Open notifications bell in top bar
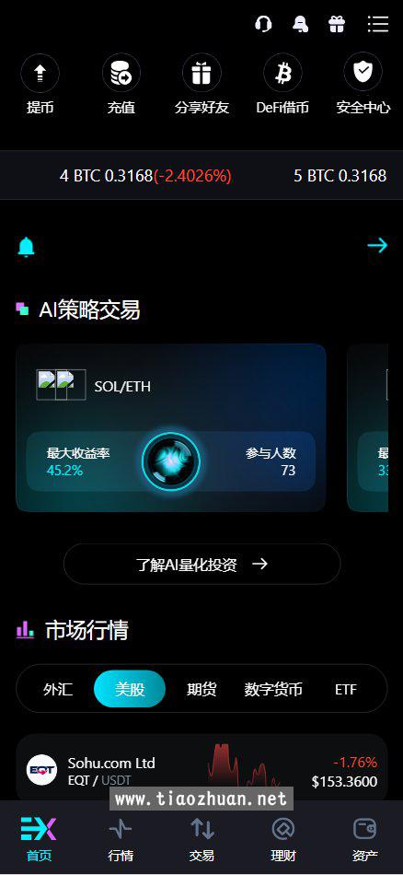Image resolution: width=403 pixels, height=875 pixels. (x=301, y=24)
